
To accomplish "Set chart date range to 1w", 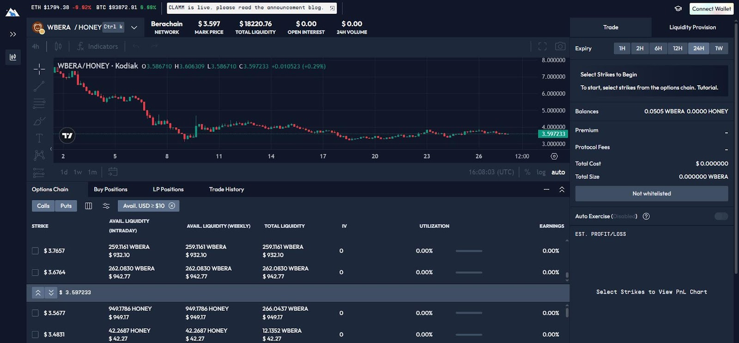I will [x=78, y=172].
